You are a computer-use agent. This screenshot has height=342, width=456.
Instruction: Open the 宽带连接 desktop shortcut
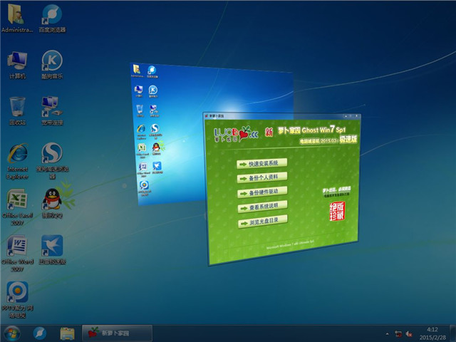[x=52, y=111]
